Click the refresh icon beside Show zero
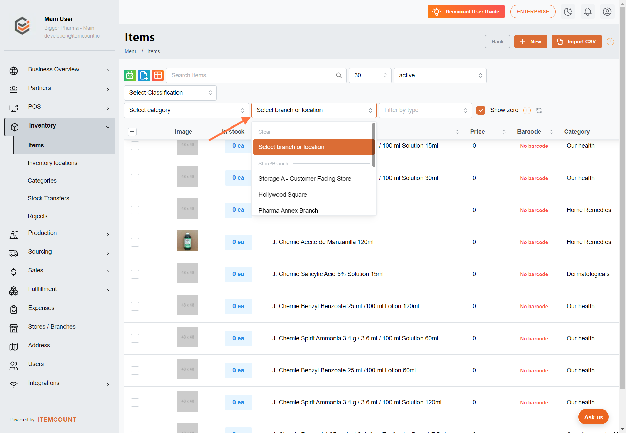The image size is (626, 433). [539, 110]
